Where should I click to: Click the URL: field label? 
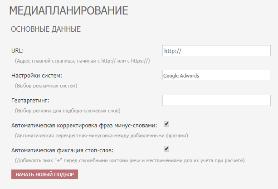(x=17, y=51)
